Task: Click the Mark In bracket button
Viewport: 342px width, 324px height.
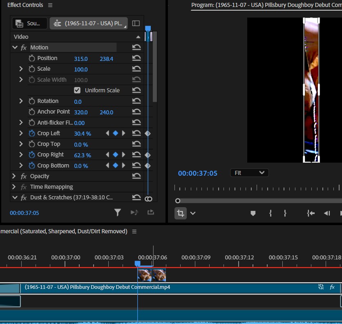Action: [270, 213]
